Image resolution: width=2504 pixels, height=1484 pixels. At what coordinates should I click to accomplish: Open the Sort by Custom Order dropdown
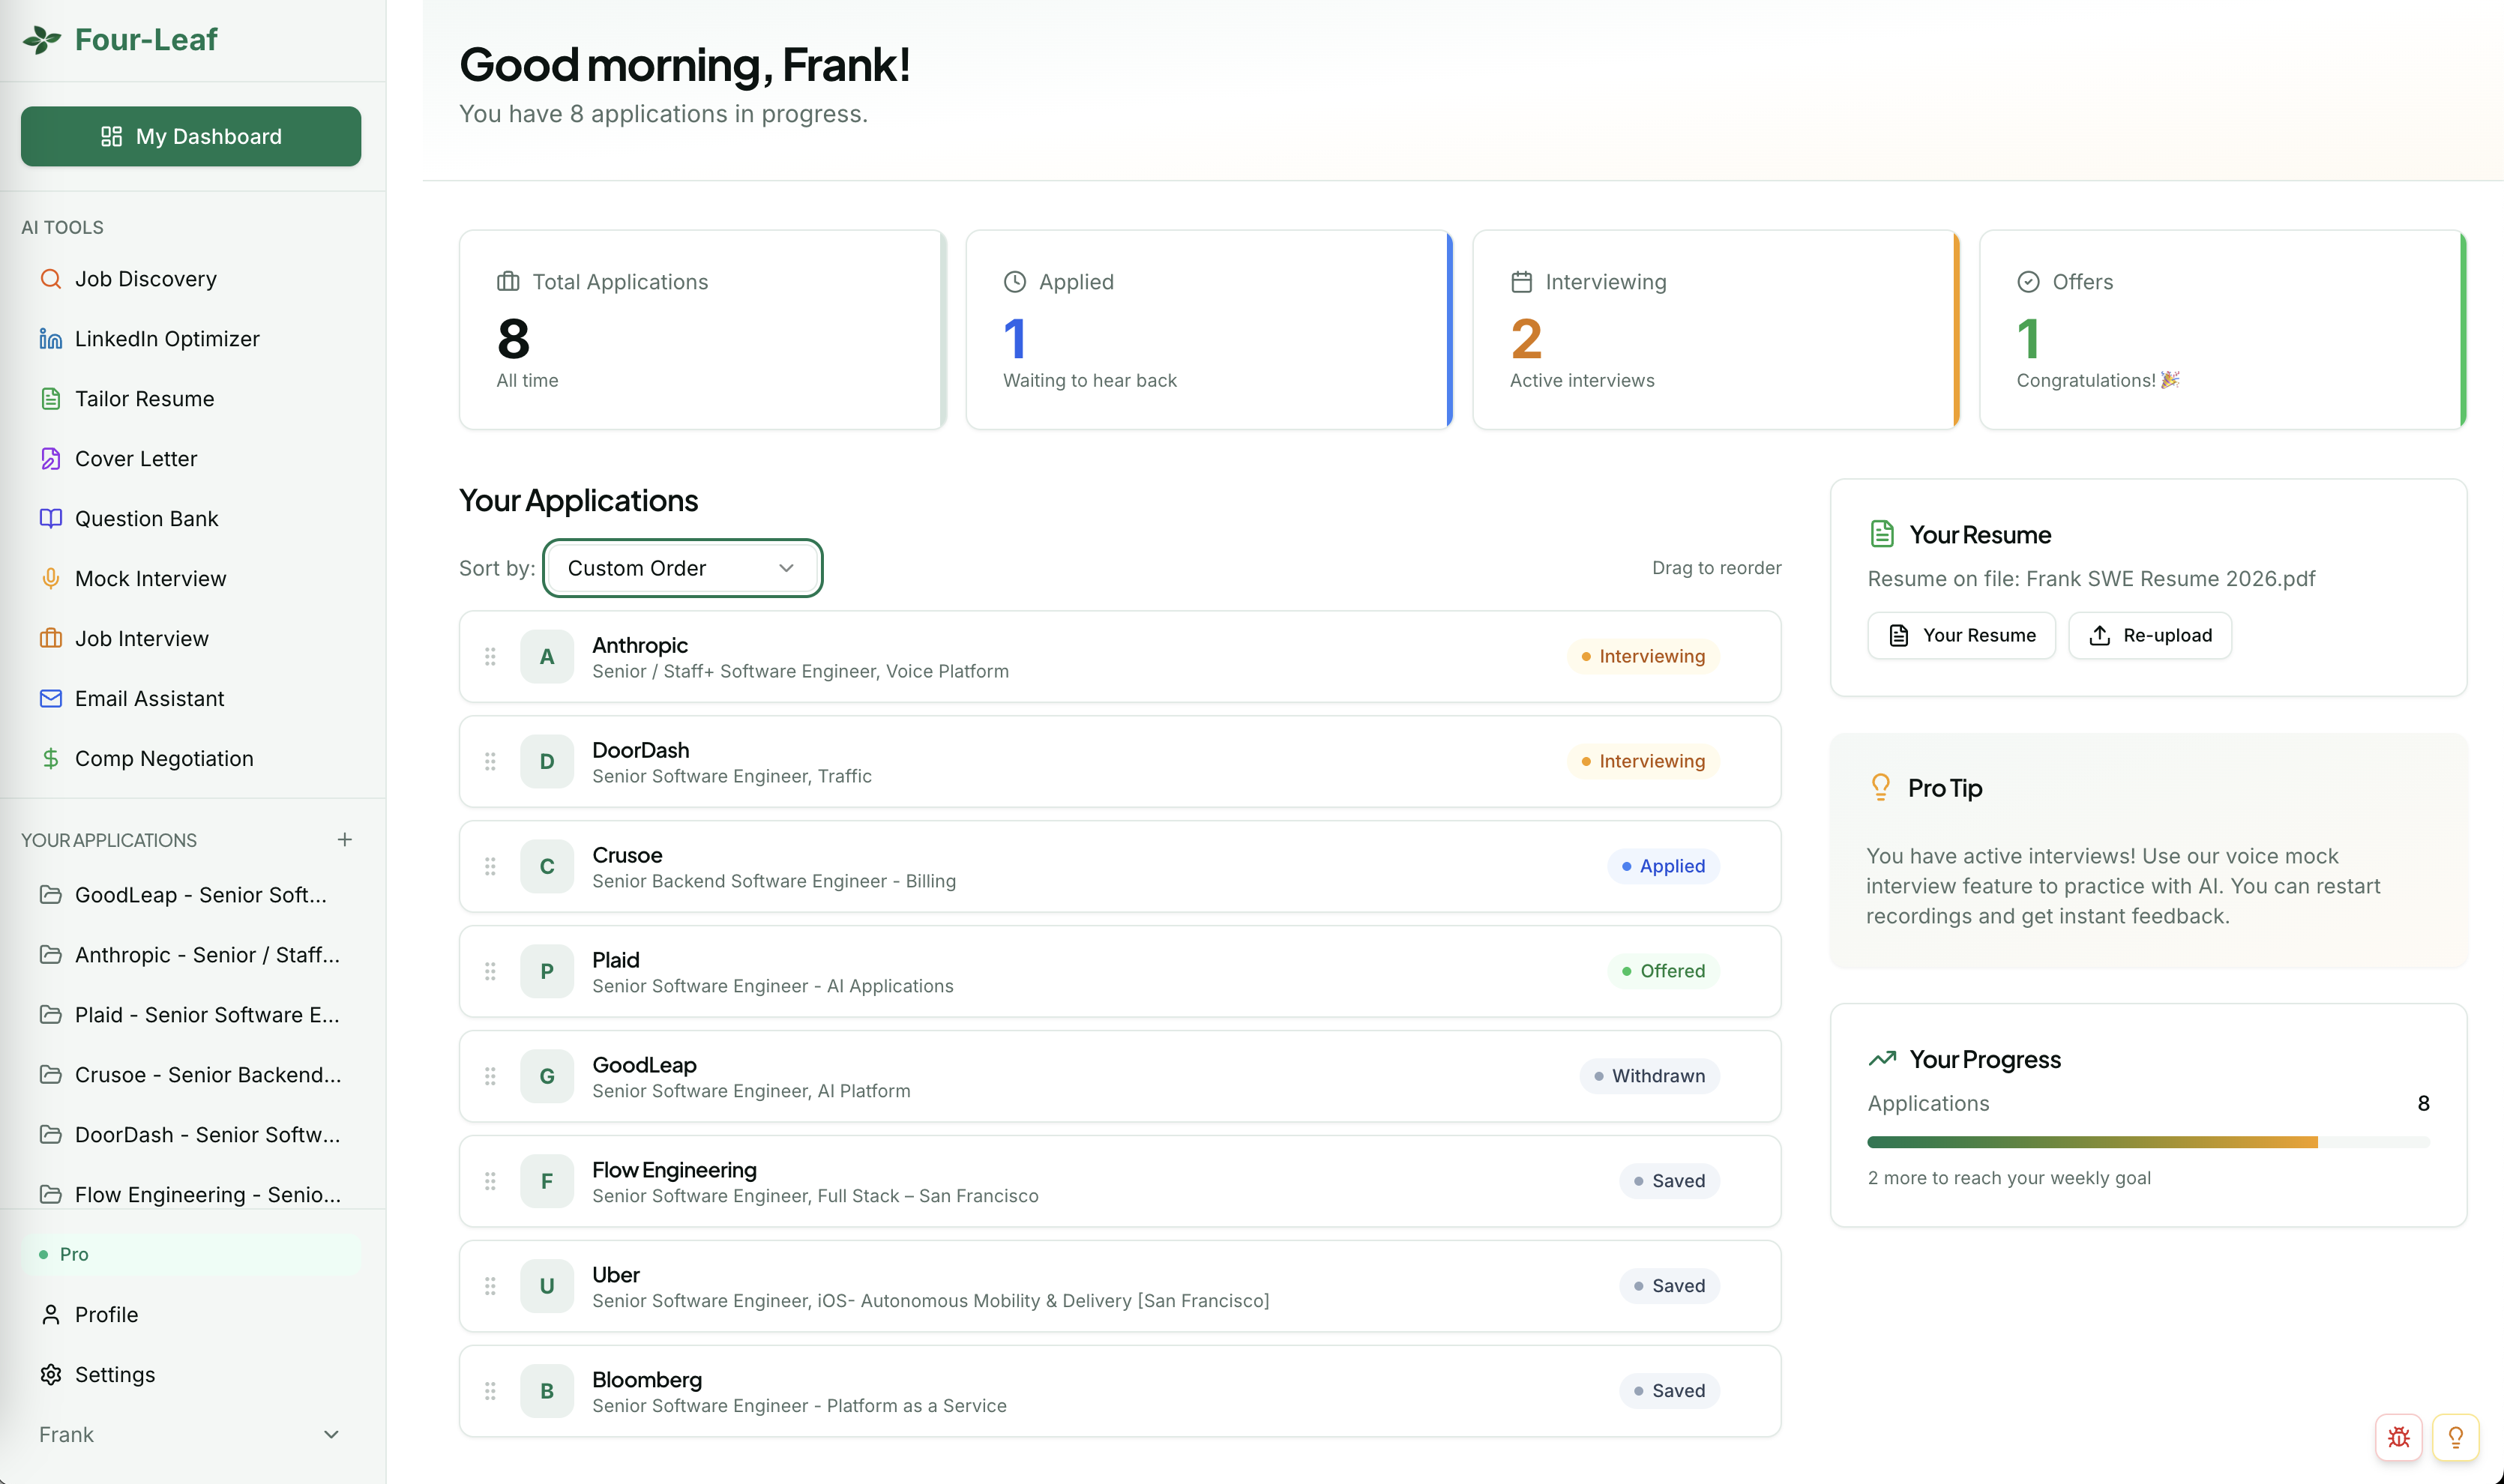(682, 568)
